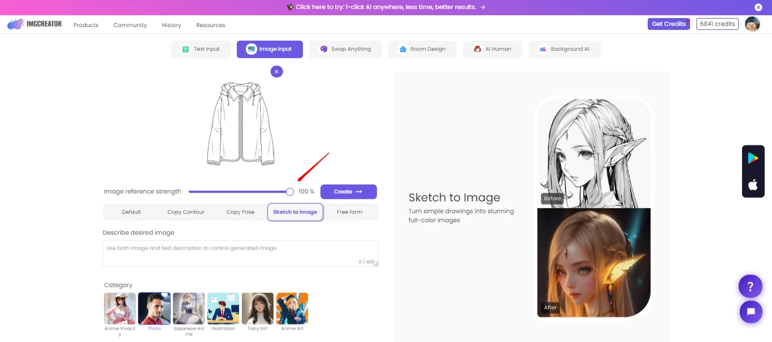
Task: Click the Create button
Action: point(348,192)
